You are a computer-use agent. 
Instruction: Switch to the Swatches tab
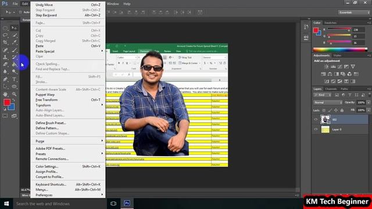pos(330,23)
